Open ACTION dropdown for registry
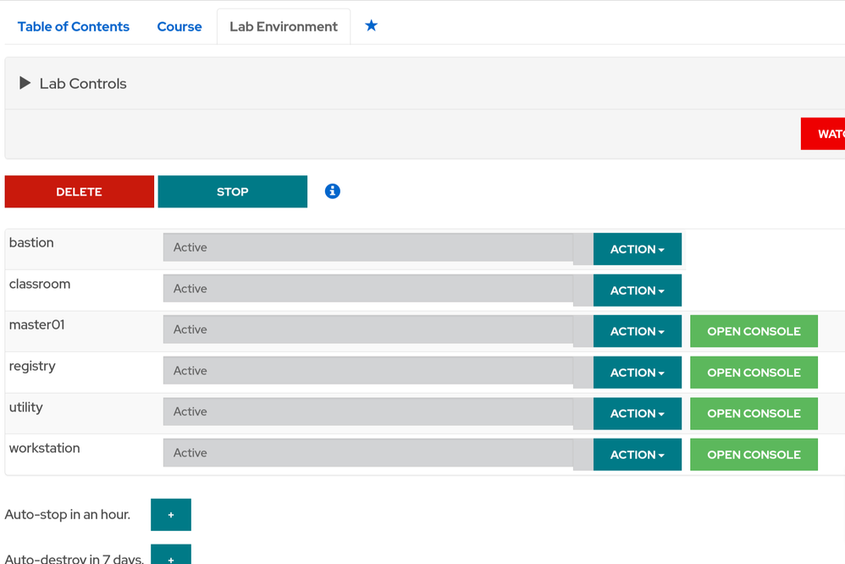Screen dimensions: 845x564 tap(637, 373)
